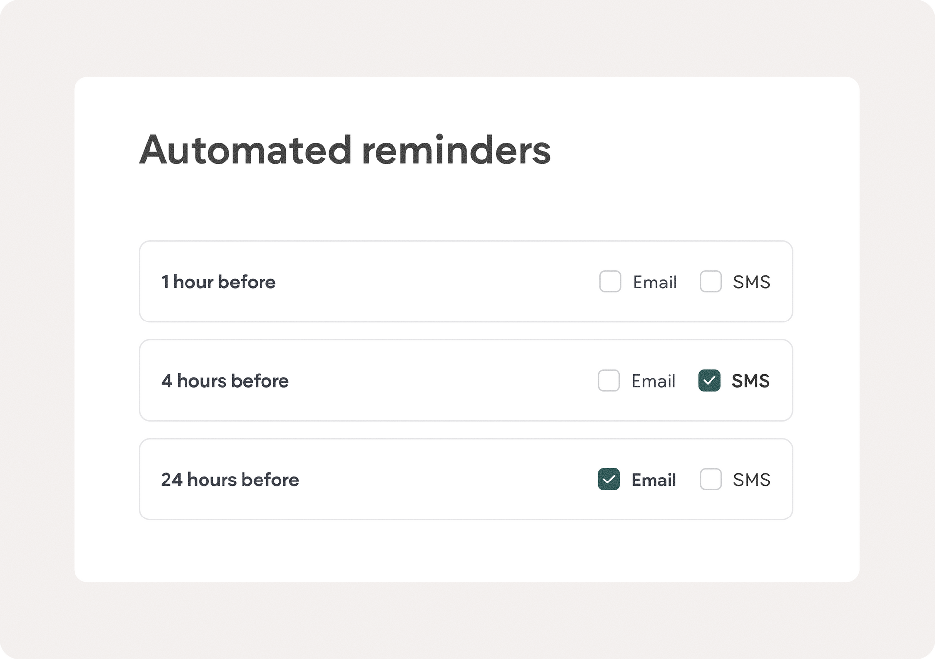Select the "1 hour before" row title

(x=218, y=282)
